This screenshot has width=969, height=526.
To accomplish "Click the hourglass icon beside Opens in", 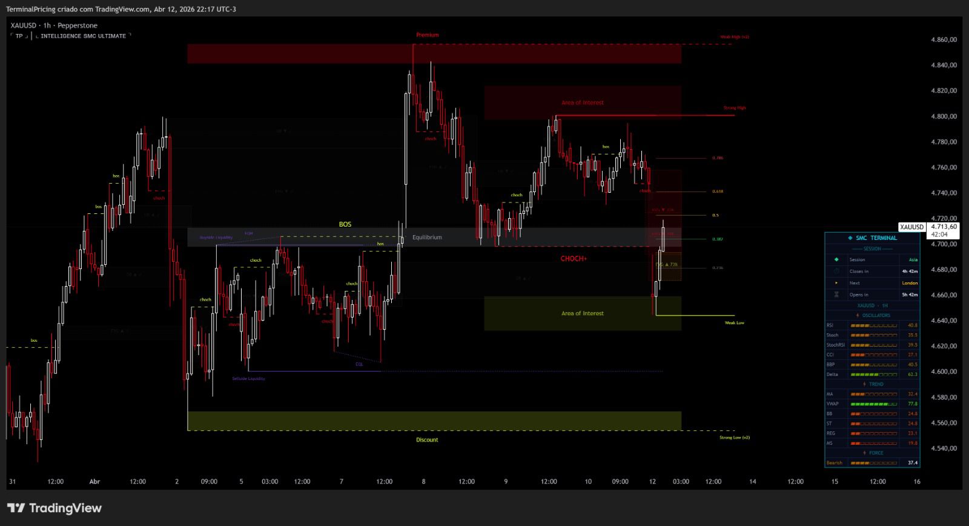I will 836,295.
